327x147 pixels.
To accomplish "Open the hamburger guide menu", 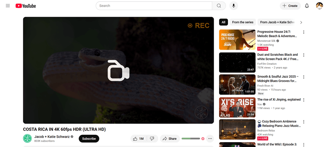I will pyautogui.click(x=8, y=6).
